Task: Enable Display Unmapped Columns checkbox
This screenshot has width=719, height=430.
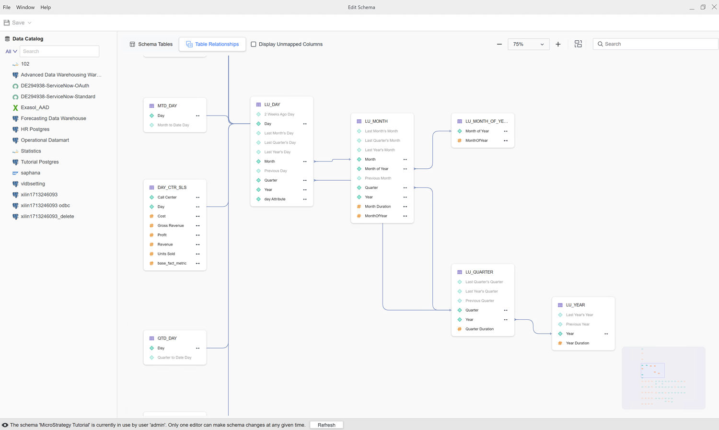Action: (254, 44)
